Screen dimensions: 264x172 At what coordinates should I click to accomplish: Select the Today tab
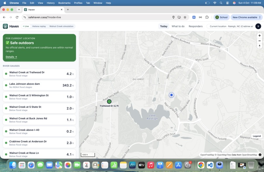(164, 26)
